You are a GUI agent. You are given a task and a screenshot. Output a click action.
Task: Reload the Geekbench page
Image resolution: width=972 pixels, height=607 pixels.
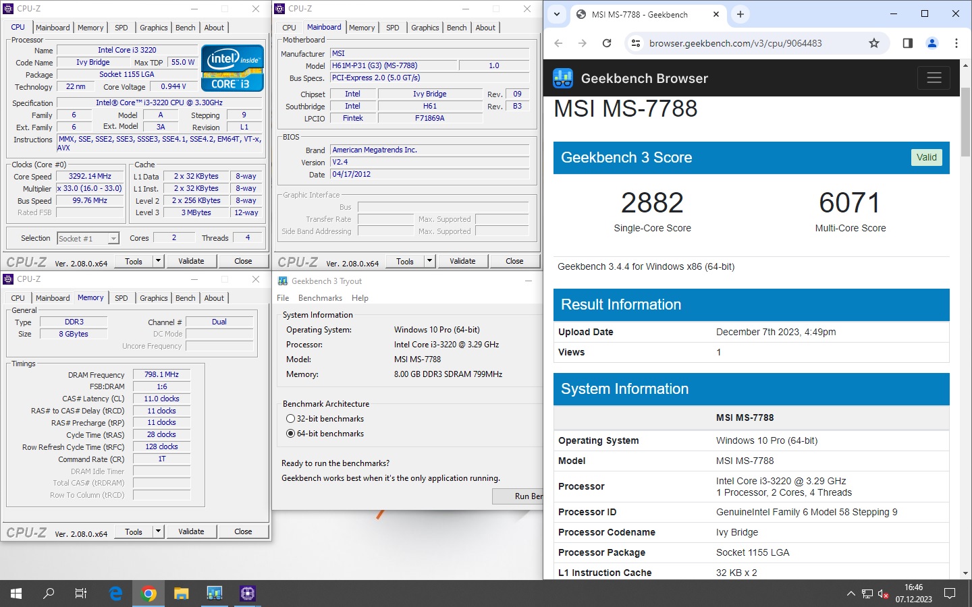pyautogui.click(x=607, y=43)
